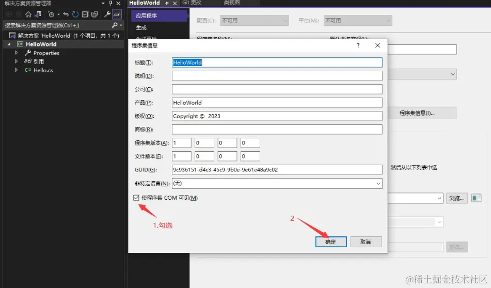Switch to the 类视图 tab
Viewport: 491px width, 288px height.
(x=232, y=3)
